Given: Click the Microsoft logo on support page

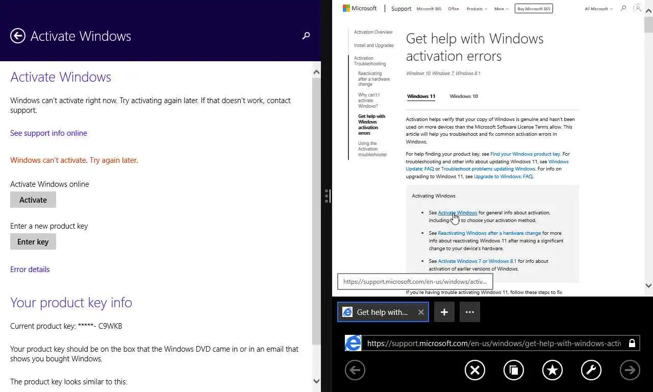Looking at the screenshot, I should pyautogui.click(x=360, y=8).
